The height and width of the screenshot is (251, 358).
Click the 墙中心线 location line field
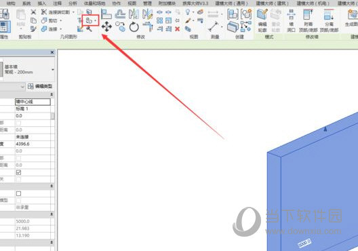tap(33, 102)
